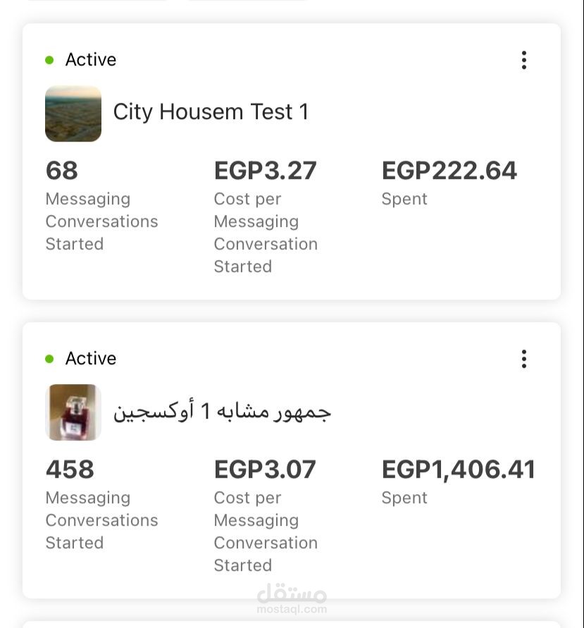The image size is (584, 628).
Task: Select the City Housem Test 1 campaign title
Action: coord(211,112)
